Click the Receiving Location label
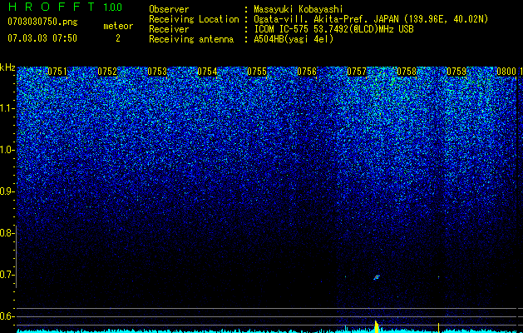This screenshot has width=523, height=333. pos(194,19)
